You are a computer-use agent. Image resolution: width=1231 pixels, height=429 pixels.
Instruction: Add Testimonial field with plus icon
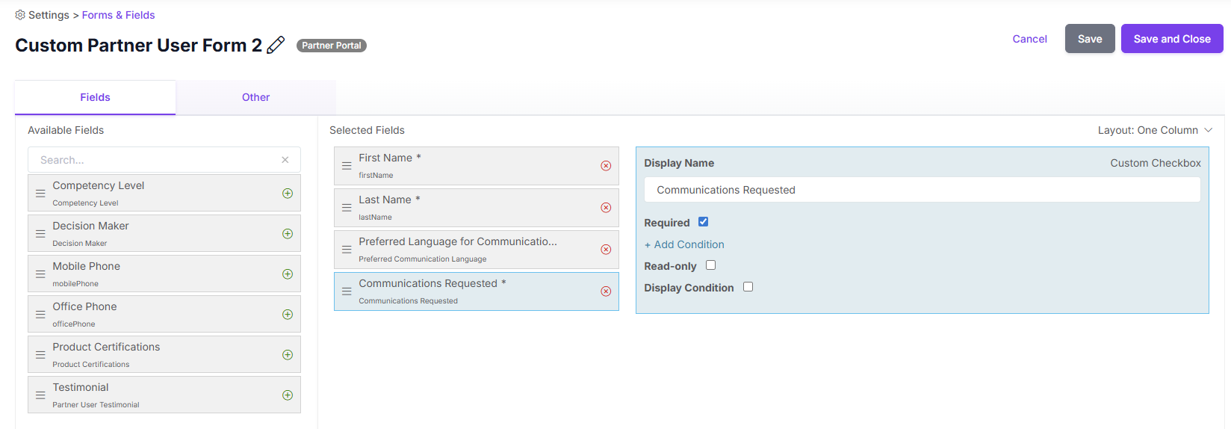tap(288, 395)
